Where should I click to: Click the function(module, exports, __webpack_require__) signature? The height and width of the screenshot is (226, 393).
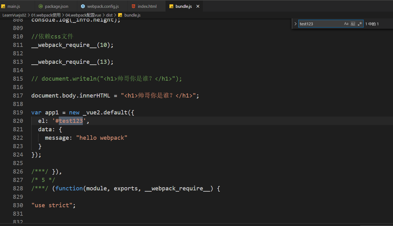click(134, 188)
